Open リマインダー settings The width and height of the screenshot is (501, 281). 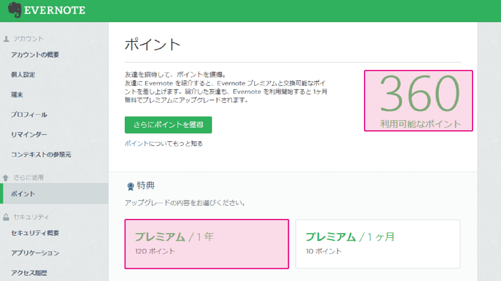point(29,135)
